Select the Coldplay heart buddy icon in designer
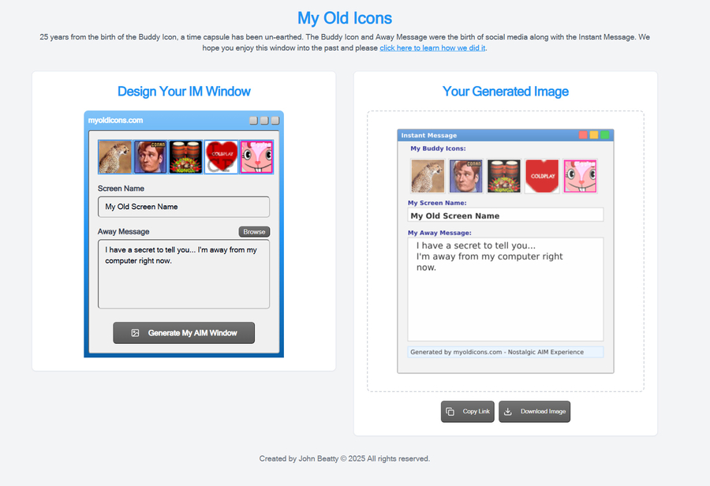 tap(221, 157)
